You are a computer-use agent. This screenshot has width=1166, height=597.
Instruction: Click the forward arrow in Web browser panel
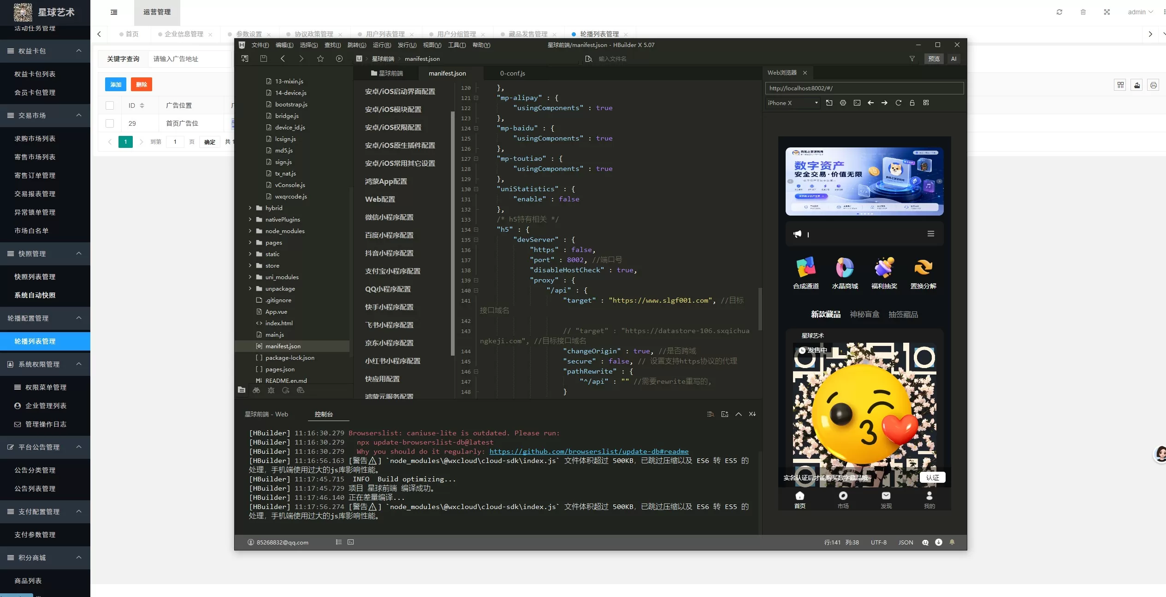(x=884, y=103)
